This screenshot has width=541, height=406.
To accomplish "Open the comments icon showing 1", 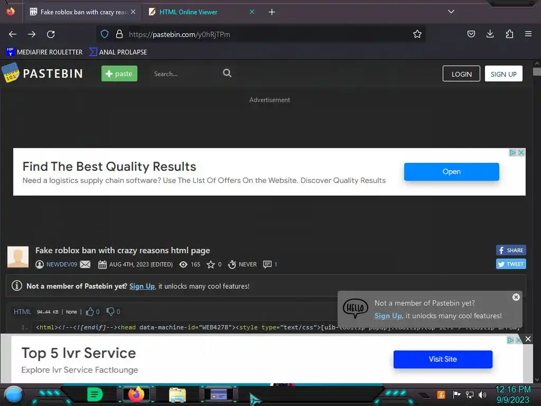I will 267,264.
